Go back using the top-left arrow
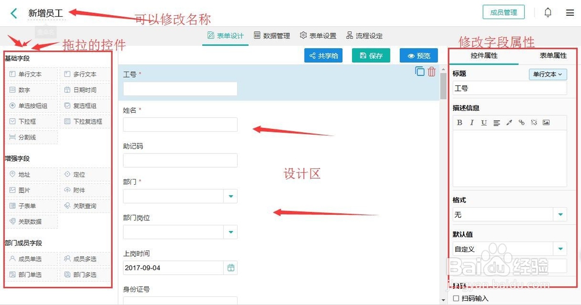Screen dimensions: 581x305 coord(14,13)
